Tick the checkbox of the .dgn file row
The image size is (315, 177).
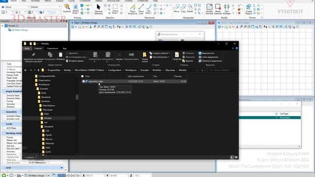point(84,81)
